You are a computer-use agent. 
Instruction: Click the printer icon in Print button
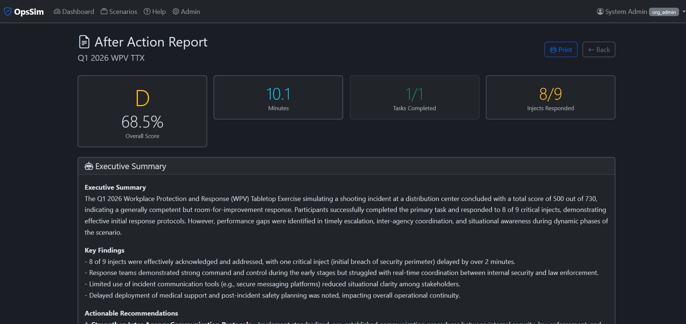click(553, 50)
